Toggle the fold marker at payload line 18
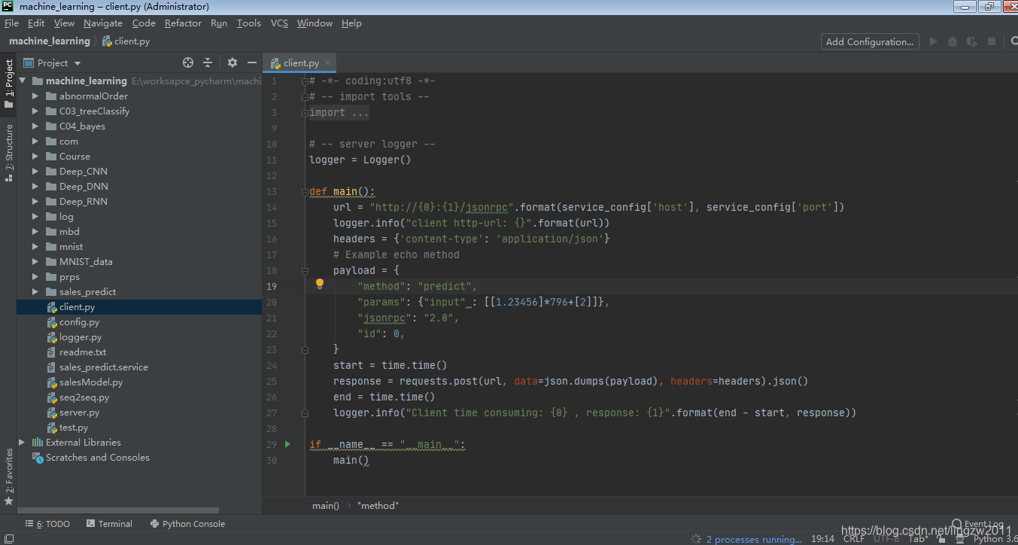 pos(305,271)
